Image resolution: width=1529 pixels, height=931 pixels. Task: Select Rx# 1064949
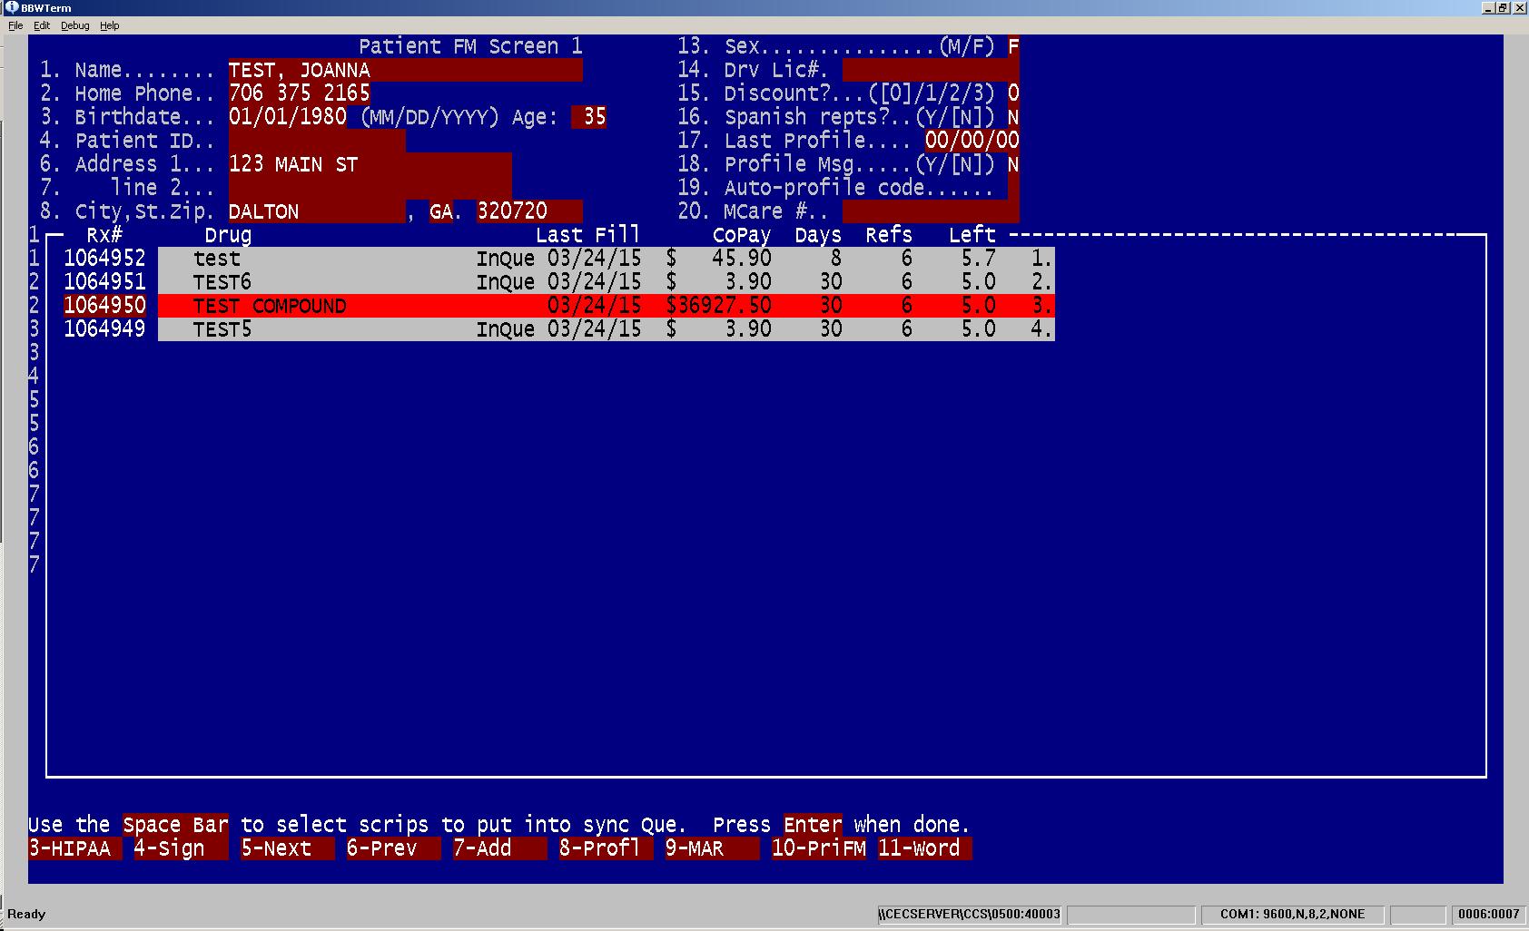pyautogui.click(x=104, y=329)
